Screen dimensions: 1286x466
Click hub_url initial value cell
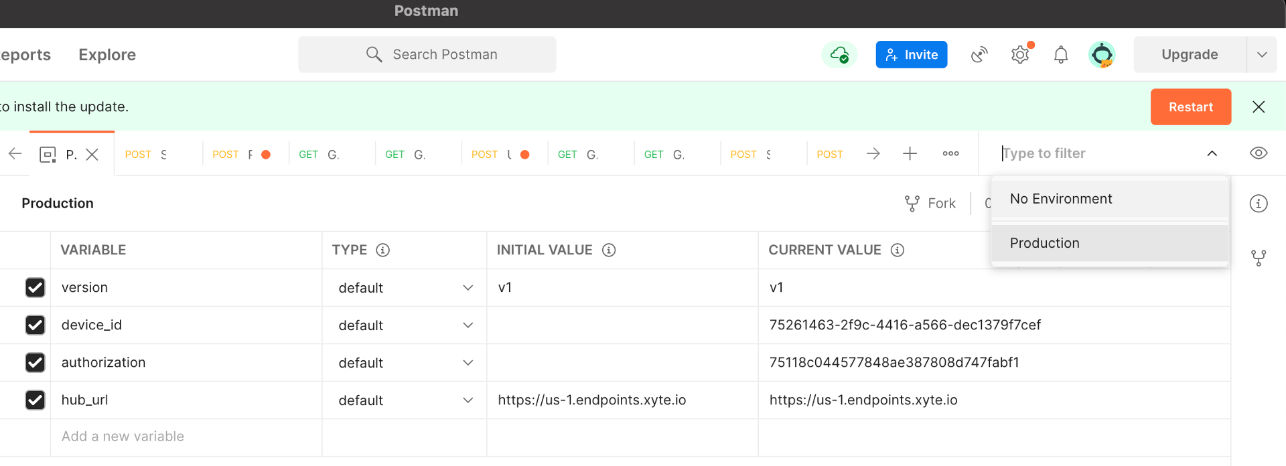tap(622, 400)
